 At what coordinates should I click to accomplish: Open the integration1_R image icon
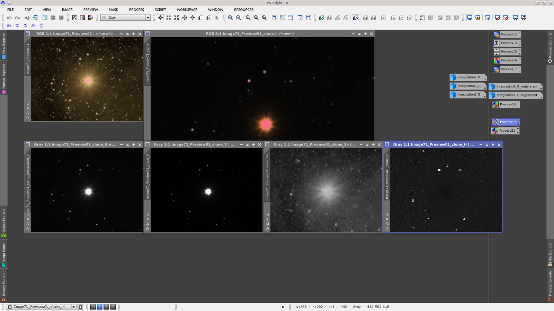[468, 77]
